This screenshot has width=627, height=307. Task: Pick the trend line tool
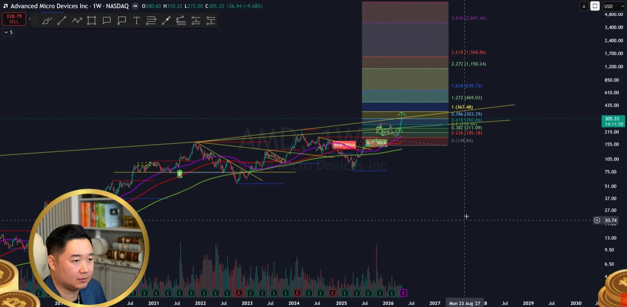pos(61,21)
